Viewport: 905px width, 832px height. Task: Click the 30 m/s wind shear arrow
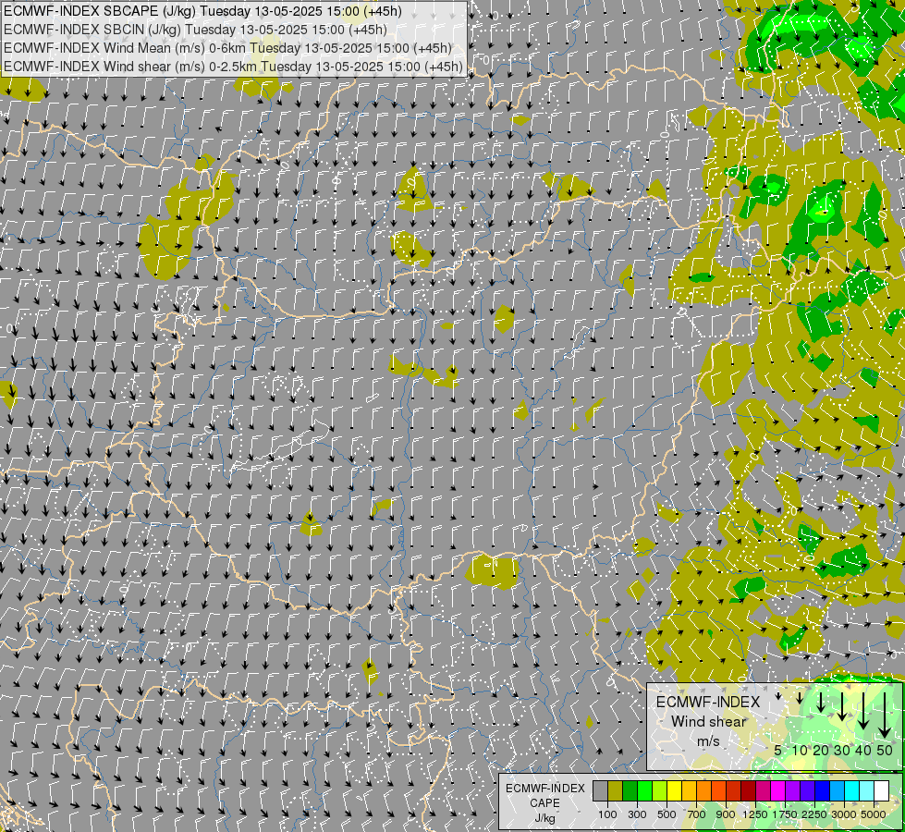tap(842, 706)
